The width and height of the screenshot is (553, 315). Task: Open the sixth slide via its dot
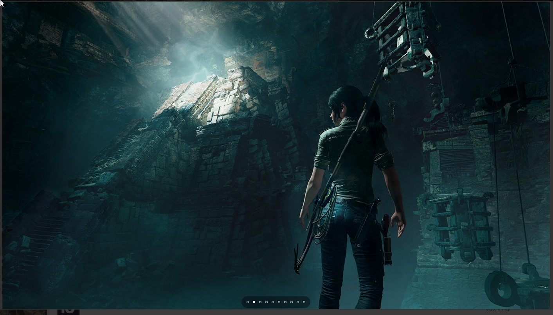click(x=279, y=302)
